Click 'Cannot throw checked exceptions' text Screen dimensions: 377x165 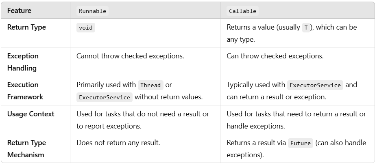(130, 56)
